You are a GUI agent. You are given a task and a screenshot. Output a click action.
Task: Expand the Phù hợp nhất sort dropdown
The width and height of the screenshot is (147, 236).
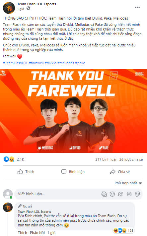click(128, 183)
